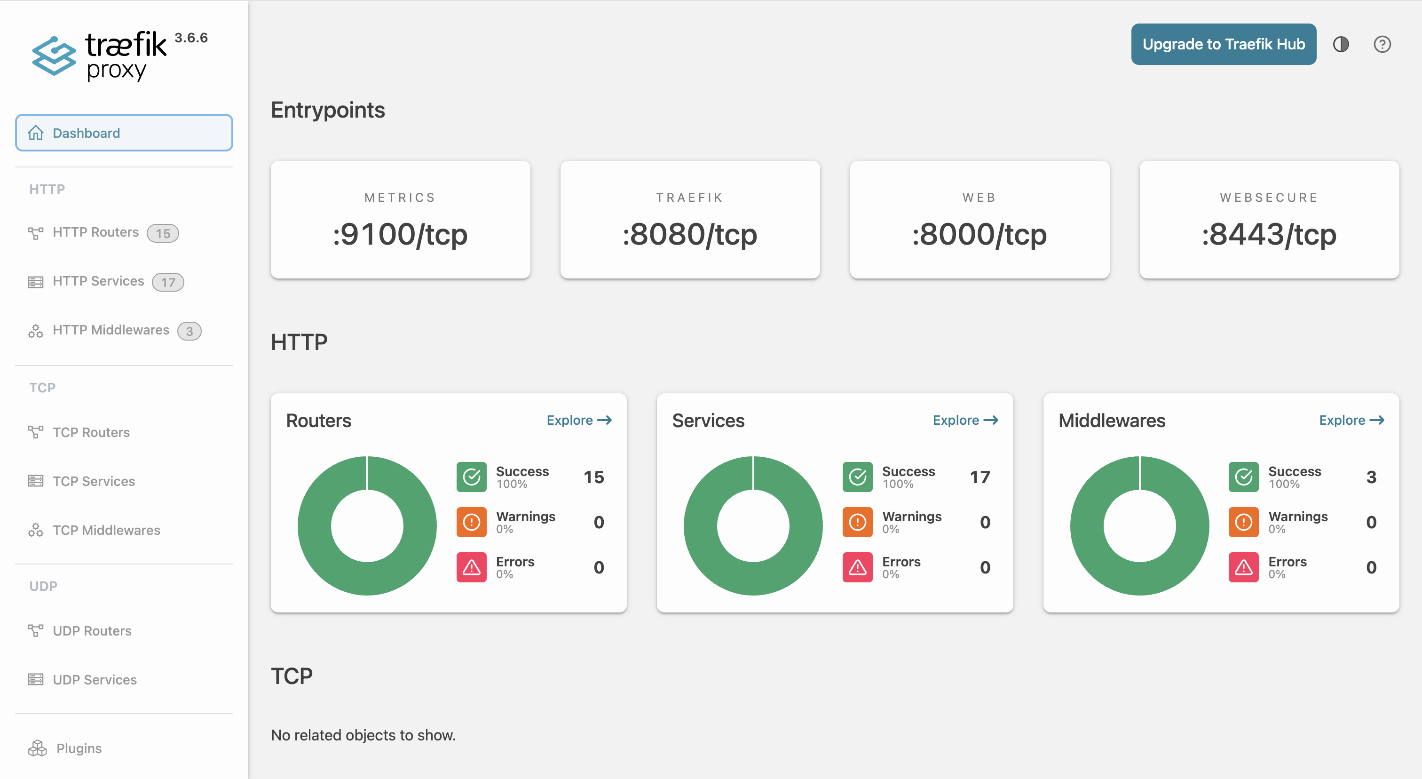Click the Dashboard home icon

36,133
